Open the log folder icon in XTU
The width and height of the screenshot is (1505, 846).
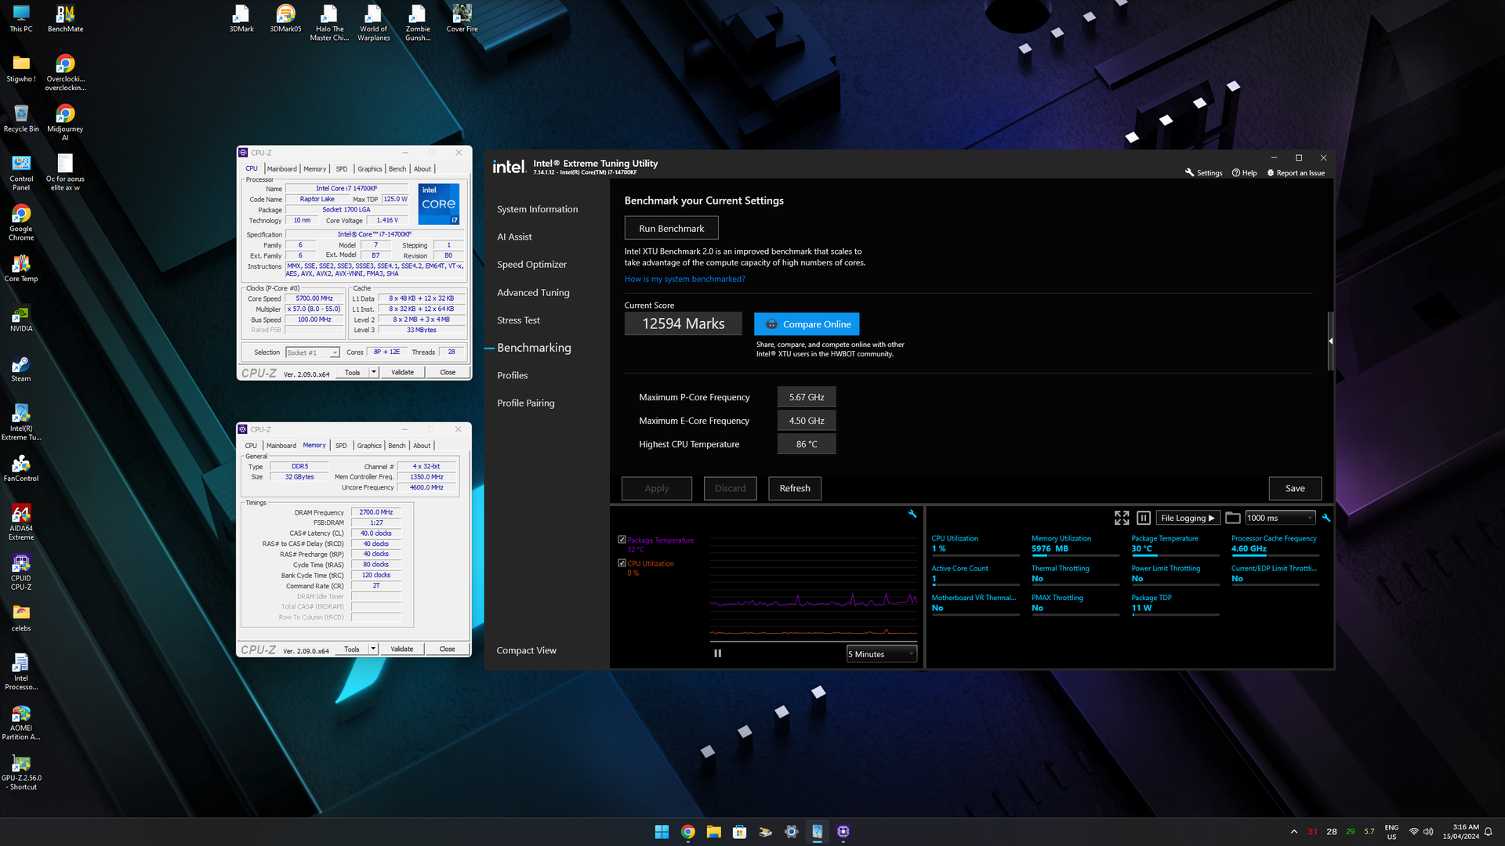point(1233,518)
